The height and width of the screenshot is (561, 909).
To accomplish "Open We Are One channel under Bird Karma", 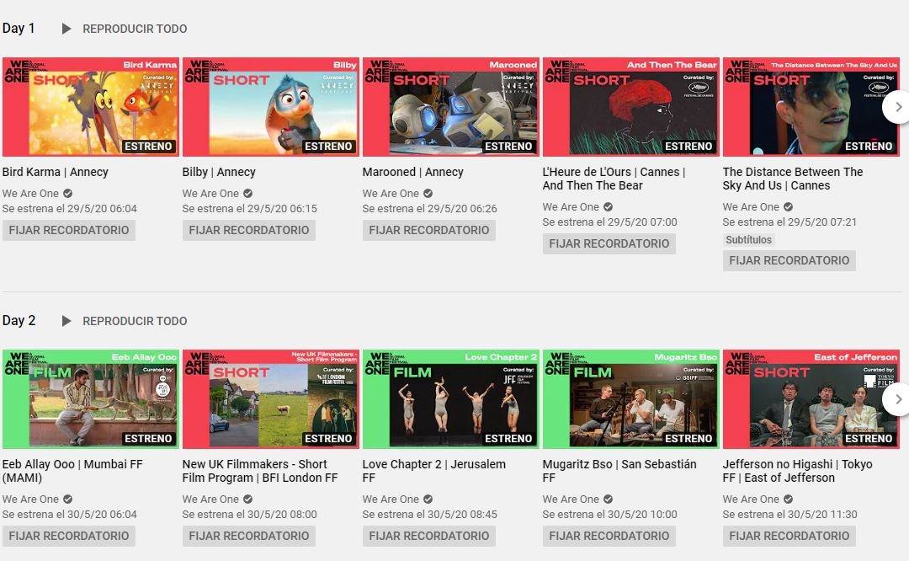I will tap(30, 193).
